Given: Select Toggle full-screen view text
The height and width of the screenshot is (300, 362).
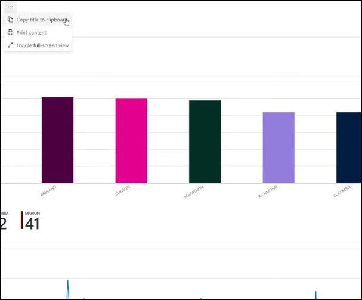Looking at the screenshot, I should [42, 45].
